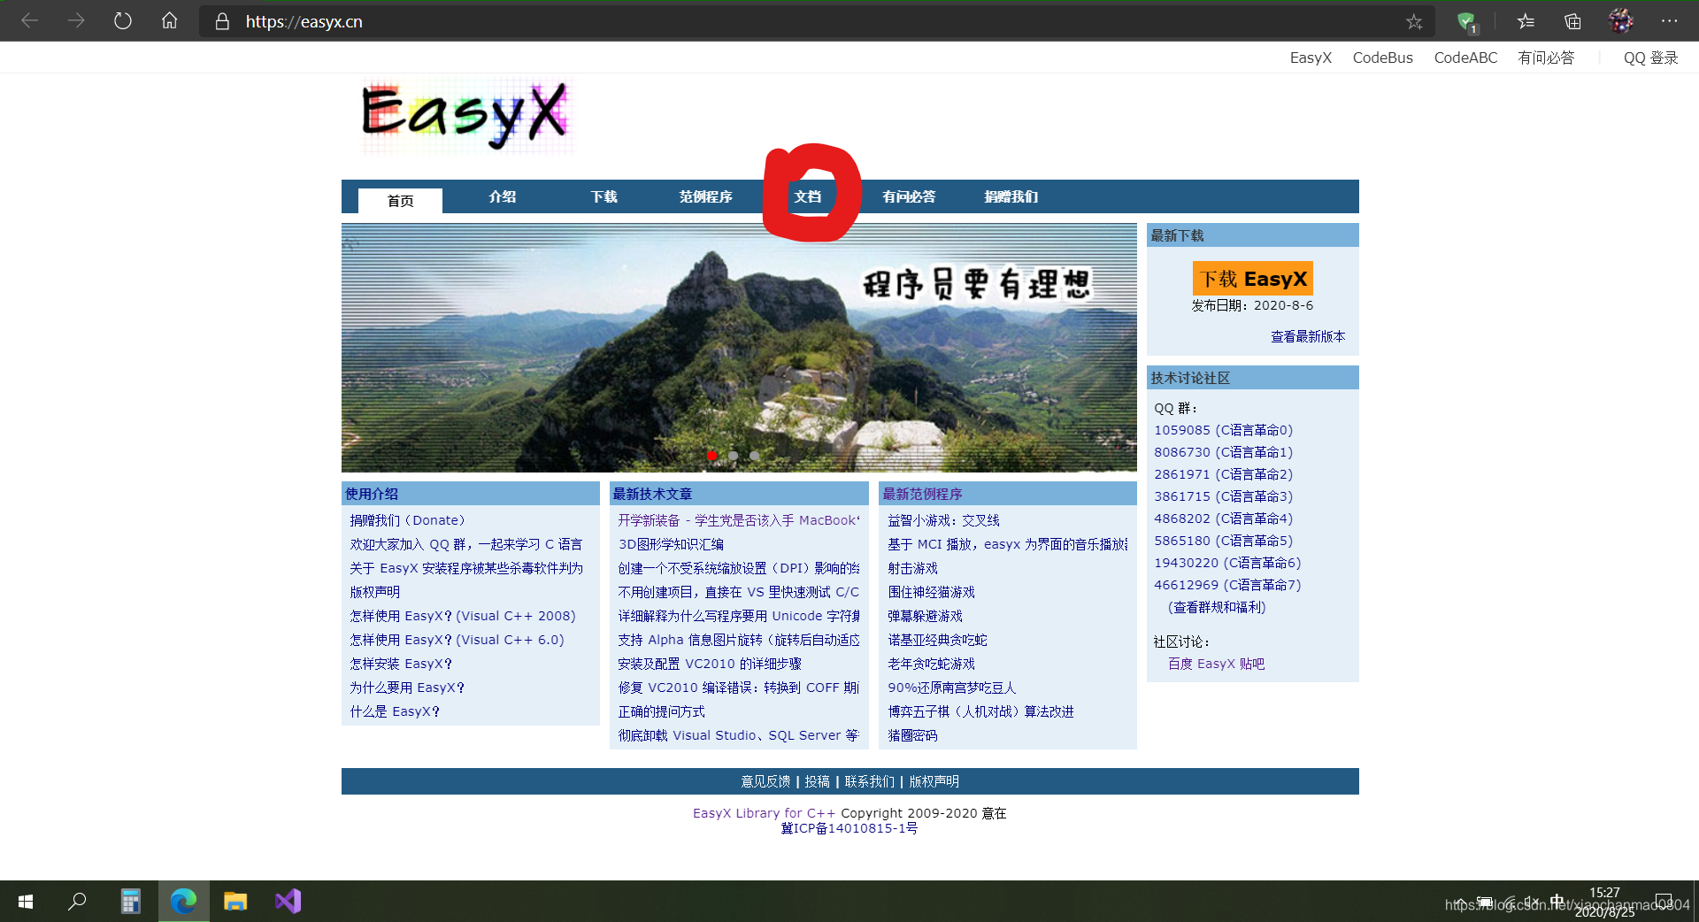Open the Edge profile avatar
Image resolution: width=1699 pixels, height=922 pixels.
click(x=1622, y=20)
